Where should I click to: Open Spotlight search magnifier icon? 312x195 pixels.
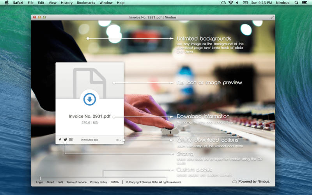296,3
